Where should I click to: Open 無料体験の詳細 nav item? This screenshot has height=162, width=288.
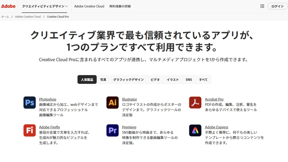tap(120, 6)
